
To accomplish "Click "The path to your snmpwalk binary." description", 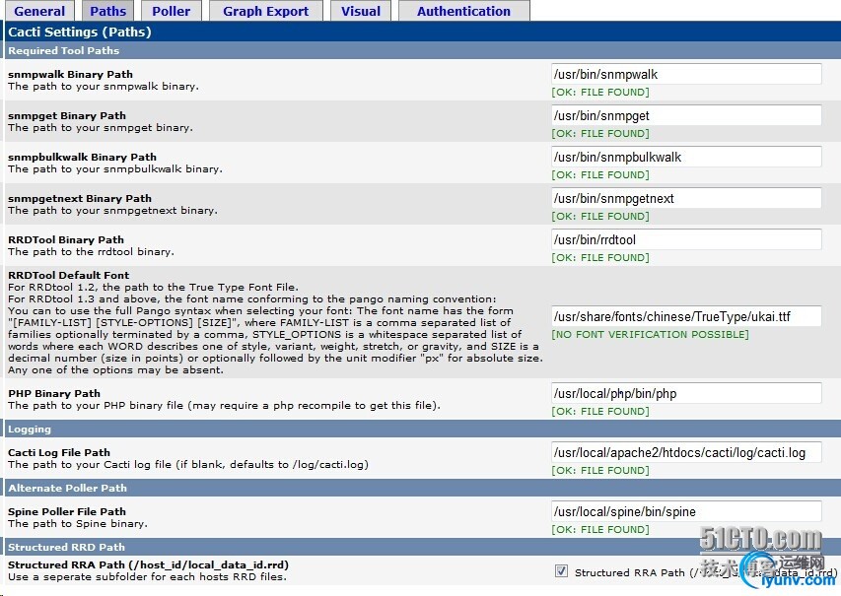I will [104, 86].
